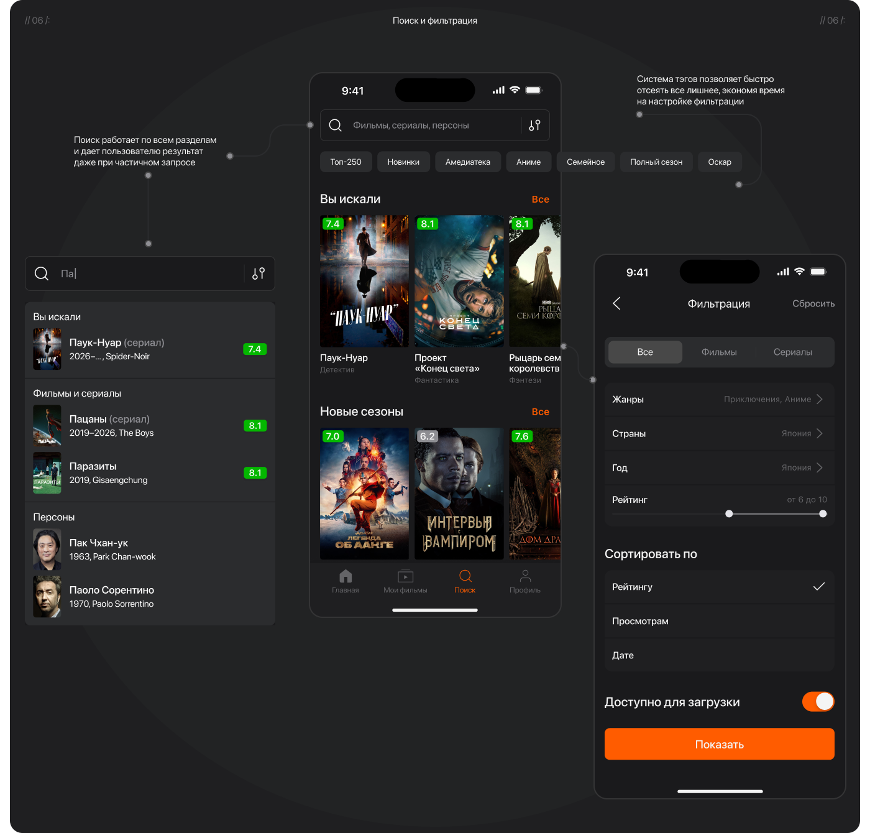Open the Главная home tab icon
870x833 pixels.
point(346,576)
